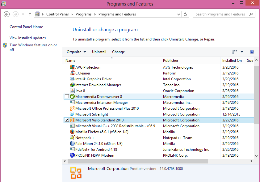Click the Microsoft Visio Standard 2010 icon
The image size is (260, 182).
(x=72, y=120)
